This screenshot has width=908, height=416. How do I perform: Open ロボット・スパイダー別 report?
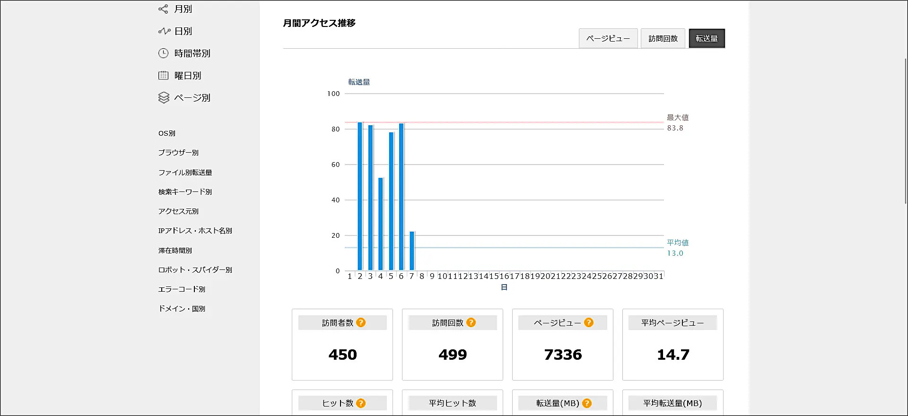(195, 270)
